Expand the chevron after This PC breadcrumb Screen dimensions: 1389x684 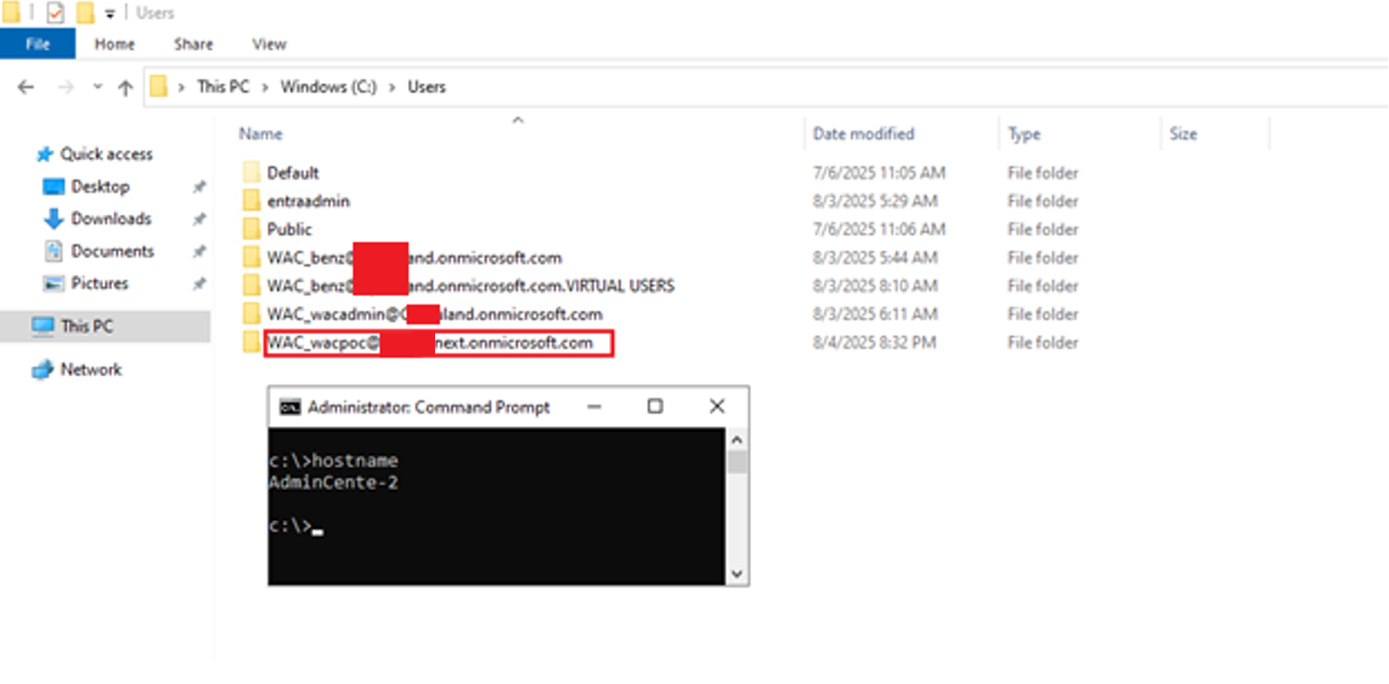(265, 87)
